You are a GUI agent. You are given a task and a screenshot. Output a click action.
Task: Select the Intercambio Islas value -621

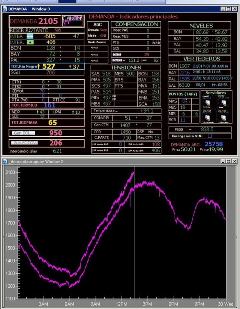[57, 151]
